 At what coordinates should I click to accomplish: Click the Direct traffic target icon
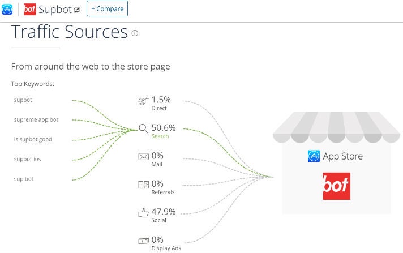(x=144, y=101)
